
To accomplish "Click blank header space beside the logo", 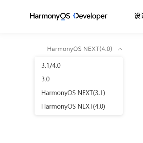I will (x=121, y=16).
